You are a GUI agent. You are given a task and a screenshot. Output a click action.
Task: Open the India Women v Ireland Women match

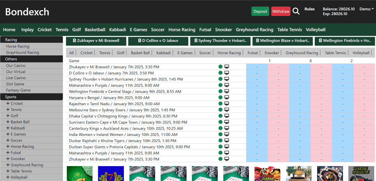tap(123, 134)
